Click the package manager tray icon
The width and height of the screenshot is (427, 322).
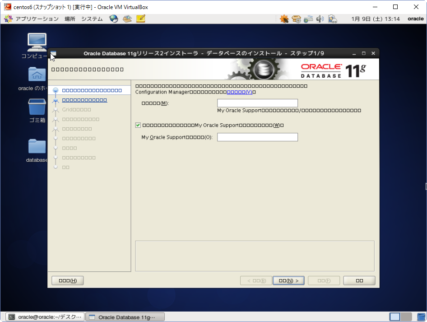[x=296, y=19]
